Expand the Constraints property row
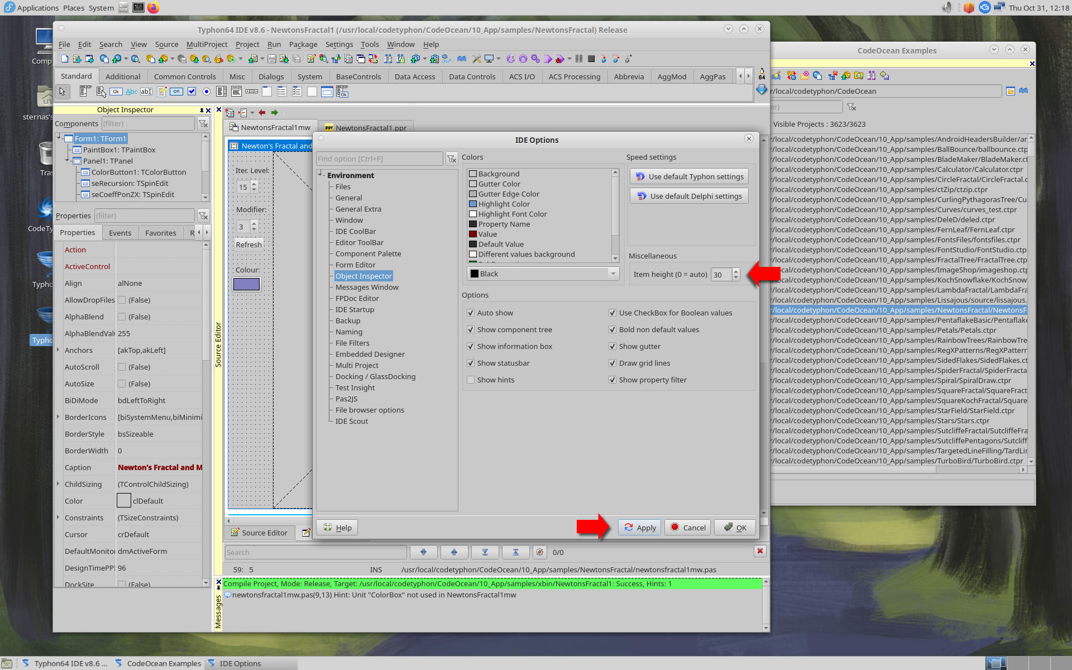 tap(58, 518)
